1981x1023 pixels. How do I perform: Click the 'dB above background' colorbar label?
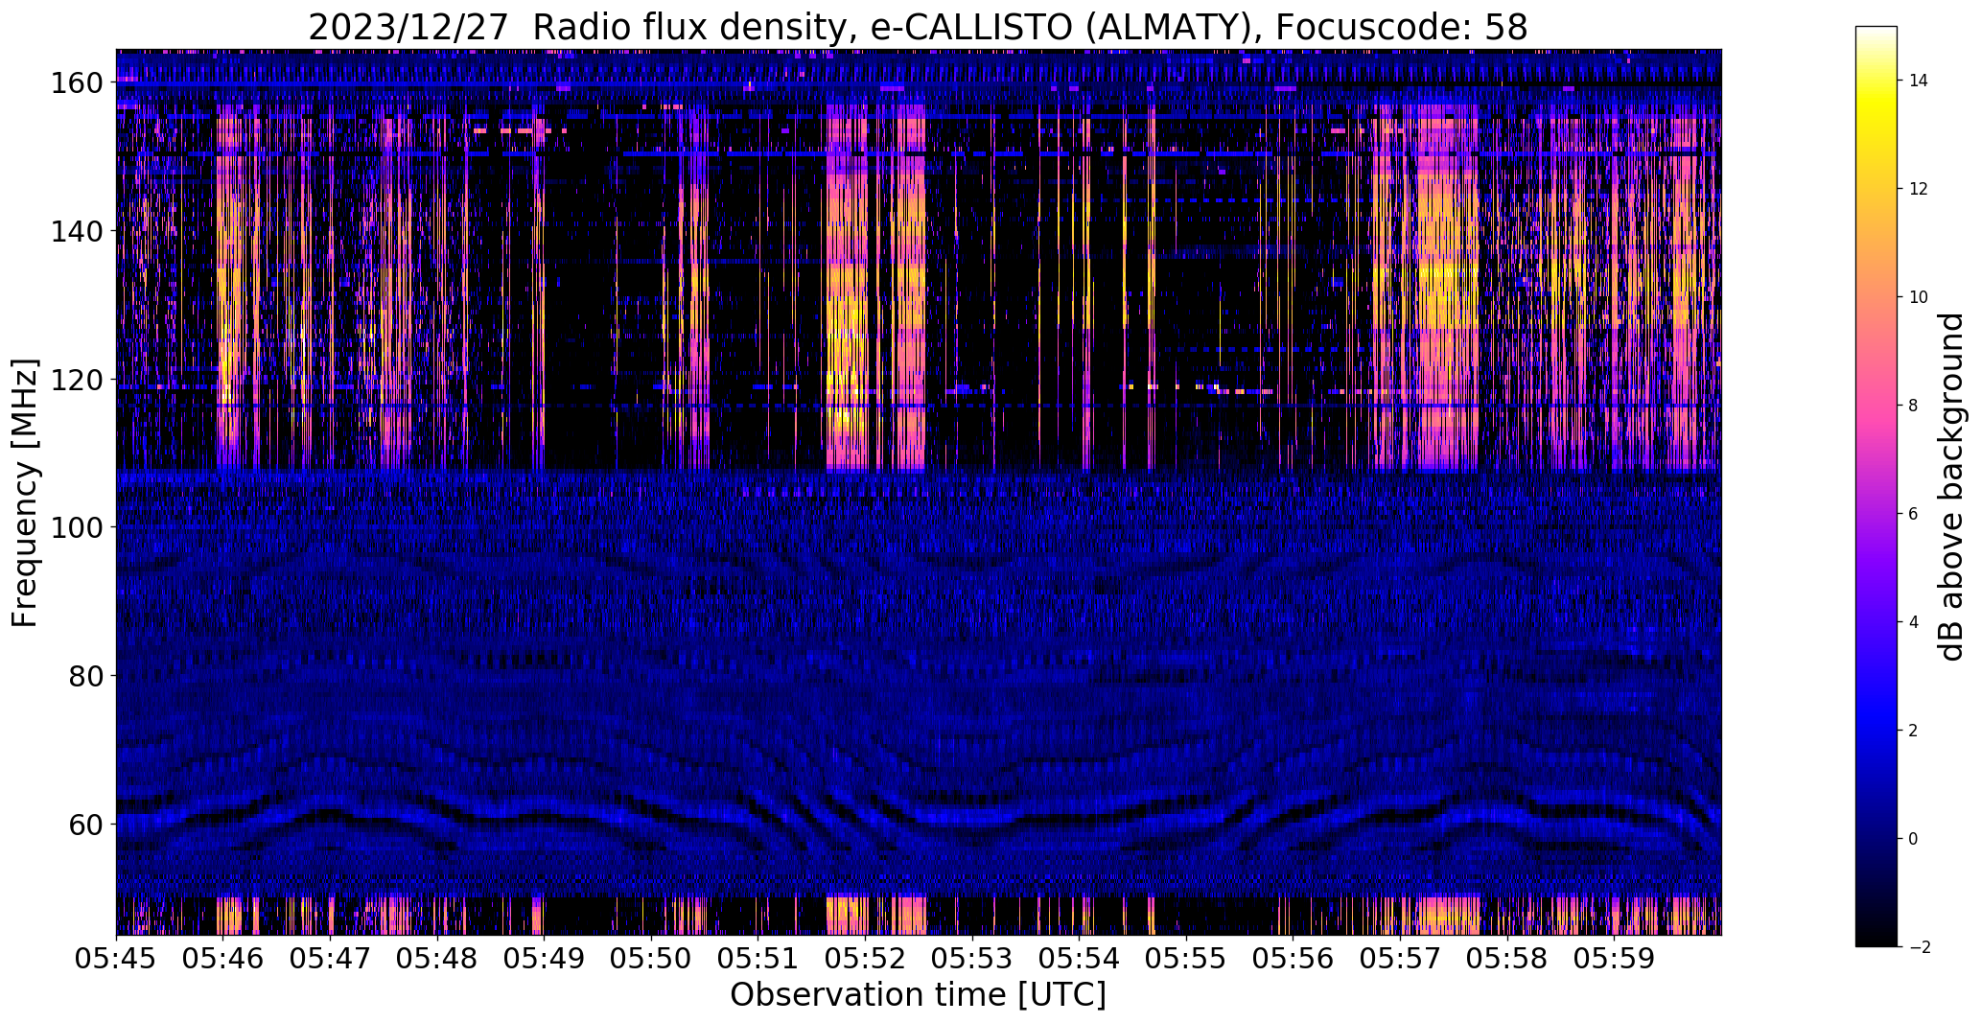(x=1951, y=487)
